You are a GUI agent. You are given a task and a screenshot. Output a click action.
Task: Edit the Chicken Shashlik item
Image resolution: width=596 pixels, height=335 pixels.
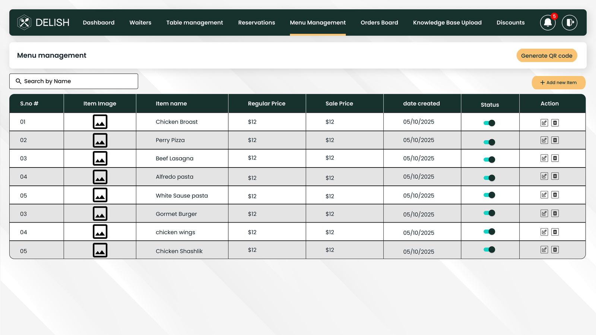(544, 250)
